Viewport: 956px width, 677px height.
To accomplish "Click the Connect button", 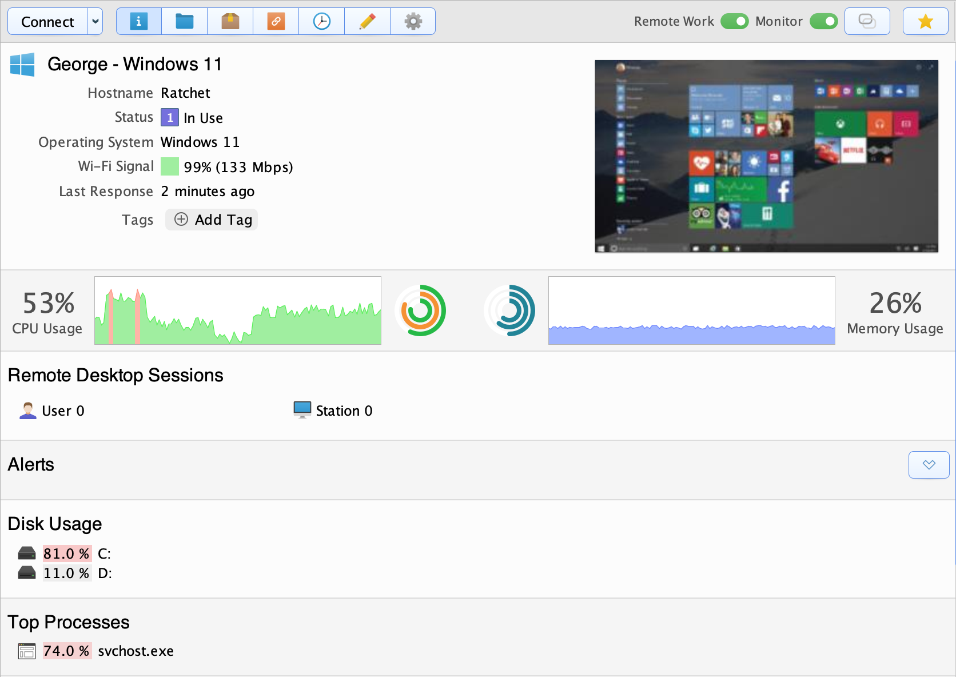I will pos(47,22).
